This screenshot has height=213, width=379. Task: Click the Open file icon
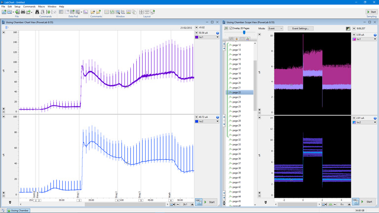pos(10,12)
